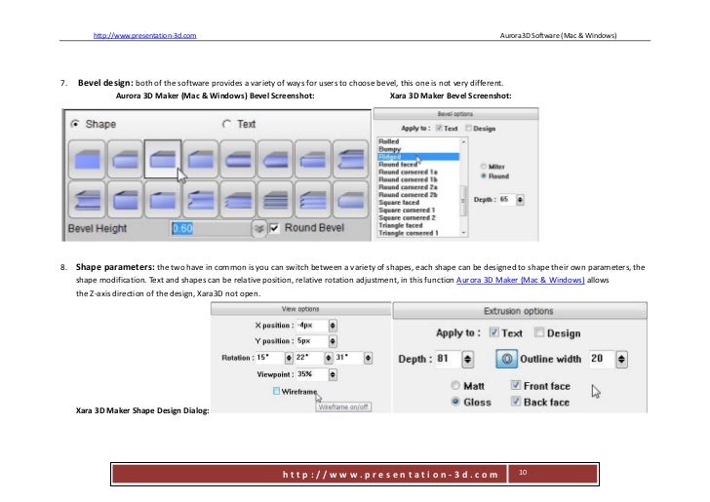Select the seventh bevel preset in top row
This screenshot has height=502, width=710.
313,159
